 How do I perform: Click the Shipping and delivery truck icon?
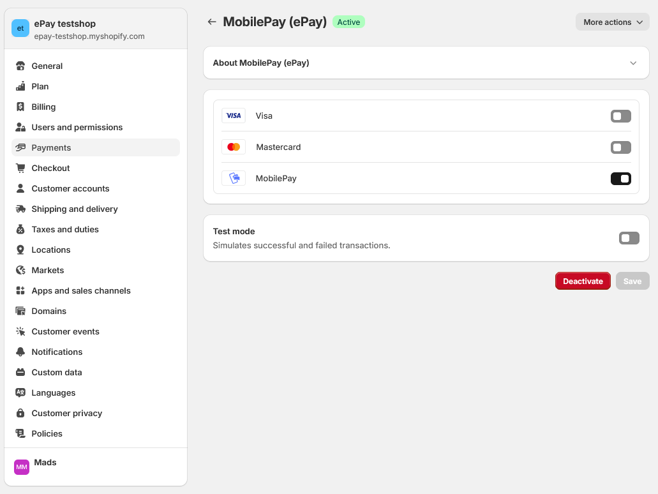(20, 209)
